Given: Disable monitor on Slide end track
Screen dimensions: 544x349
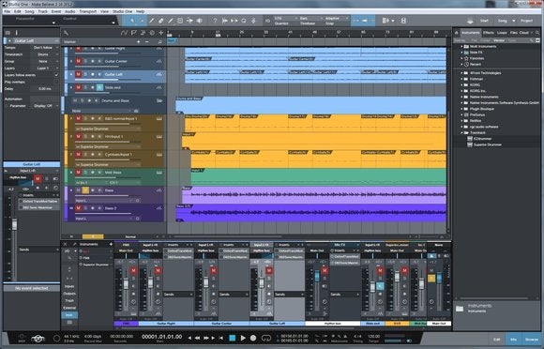Looking at the screenshot, I should [x=99, y=87].
